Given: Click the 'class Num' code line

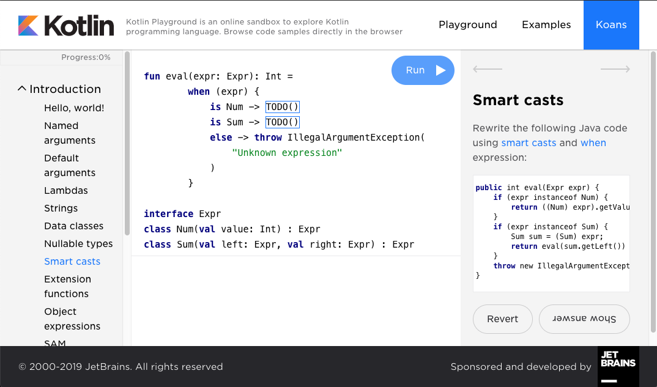Looking at the screenshot, I should click(232, 229).
